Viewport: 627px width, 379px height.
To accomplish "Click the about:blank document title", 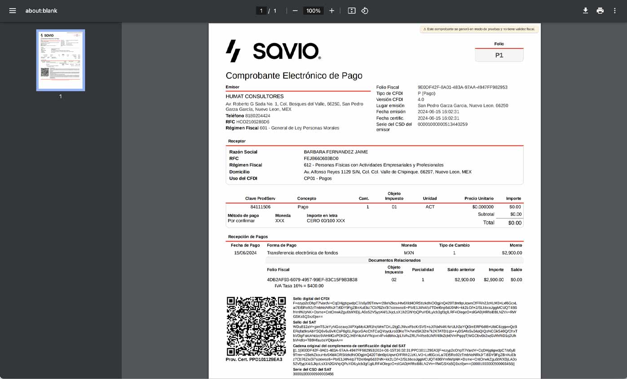I will [41, 11].
